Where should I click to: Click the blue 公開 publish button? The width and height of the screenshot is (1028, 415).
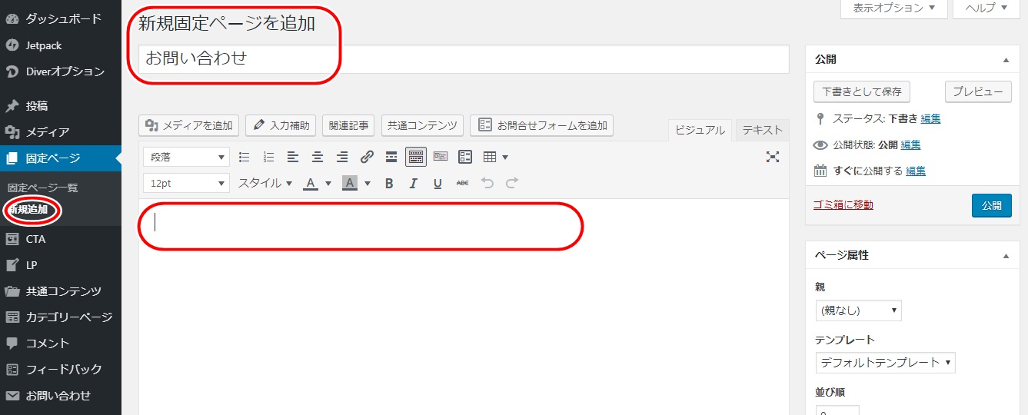tap(991, 205)
